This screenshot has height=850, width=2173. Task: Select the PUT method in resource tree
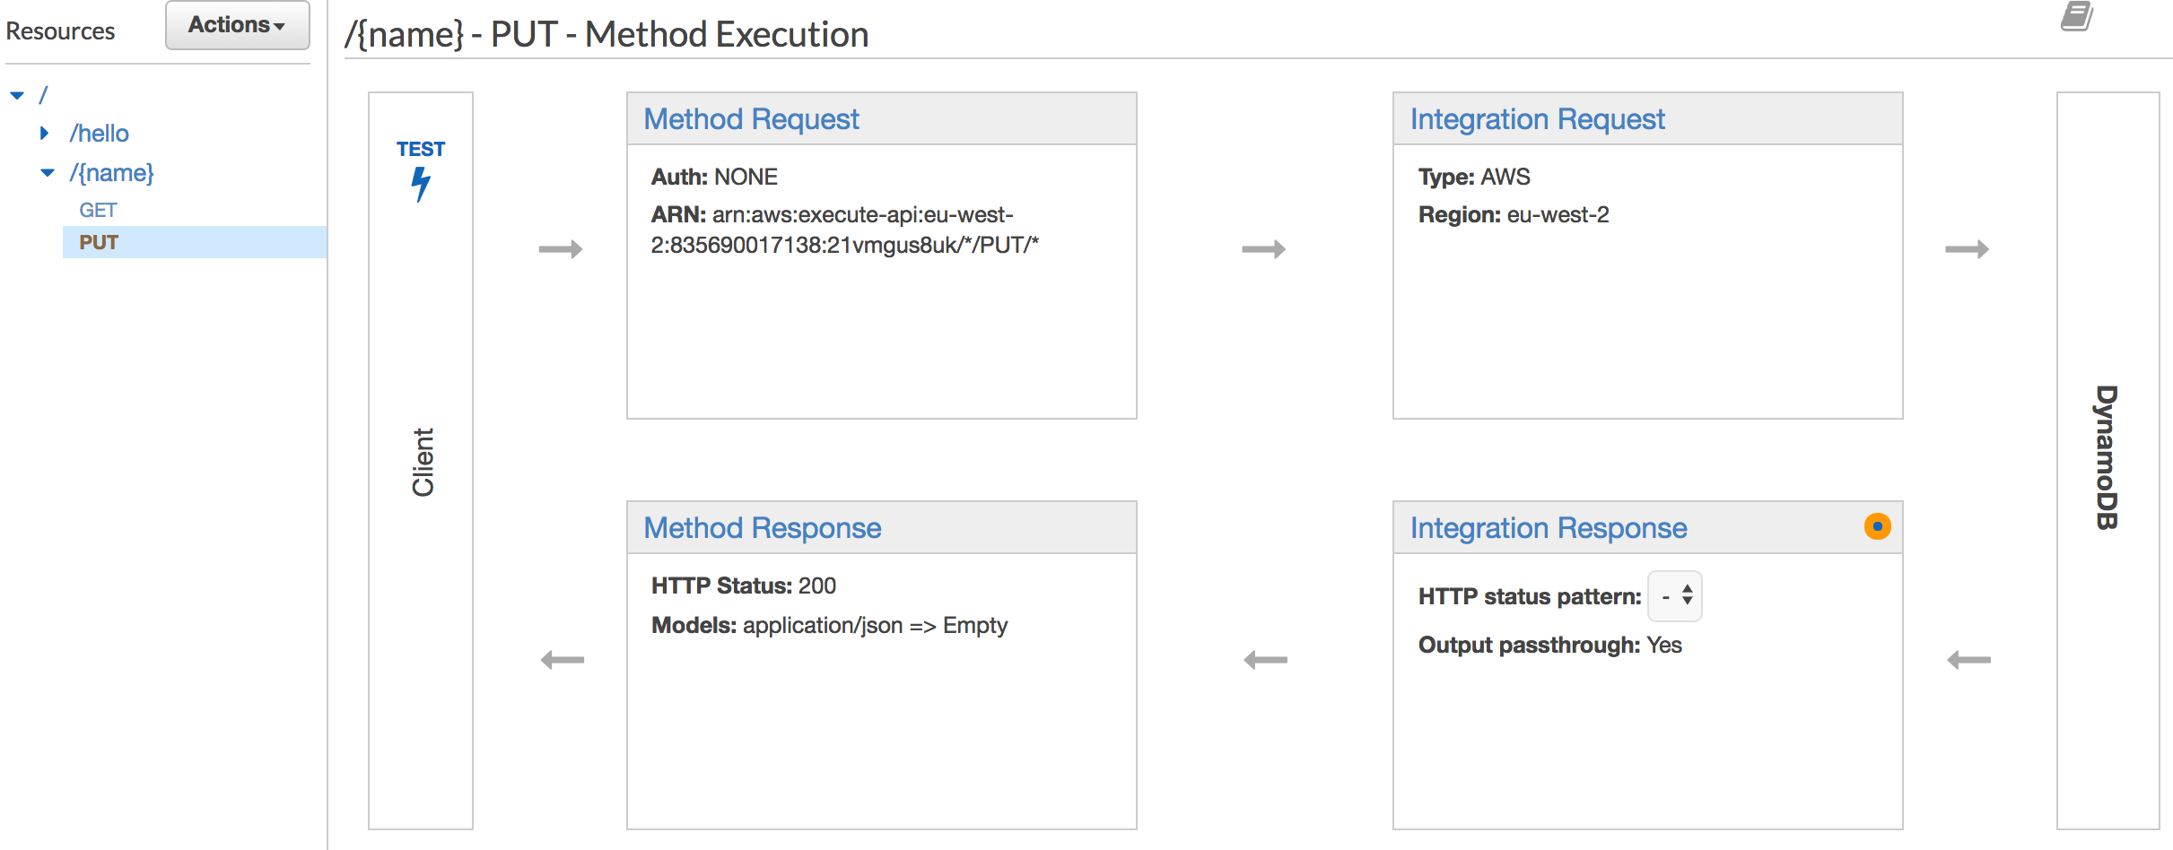pos(99,242)
